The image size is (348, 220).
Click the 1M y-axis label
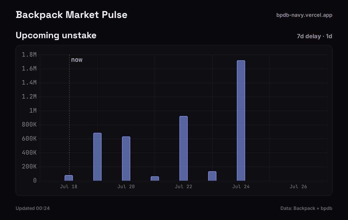[33, 111]
